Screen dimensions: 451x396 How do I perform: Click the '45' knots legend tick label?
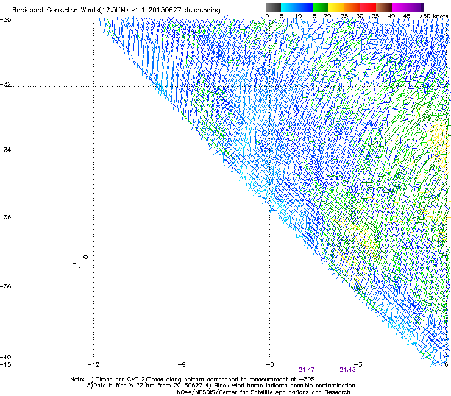[x=407, y=16]
